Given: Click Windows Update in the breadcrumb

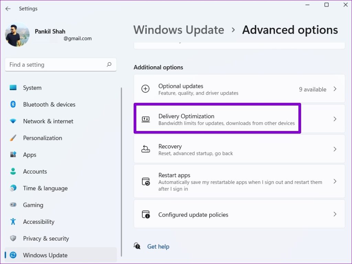Looking at the screenshot, I should (178, 30).
